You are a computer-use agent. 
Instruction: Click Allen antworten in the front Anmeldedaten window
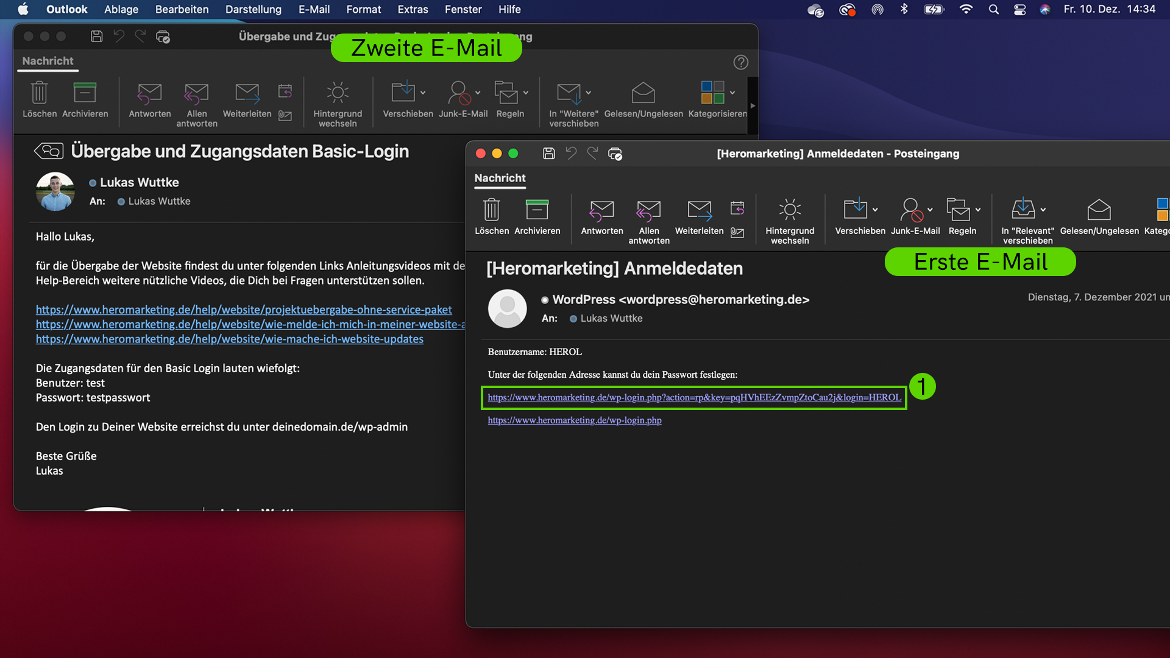(649, 222)
